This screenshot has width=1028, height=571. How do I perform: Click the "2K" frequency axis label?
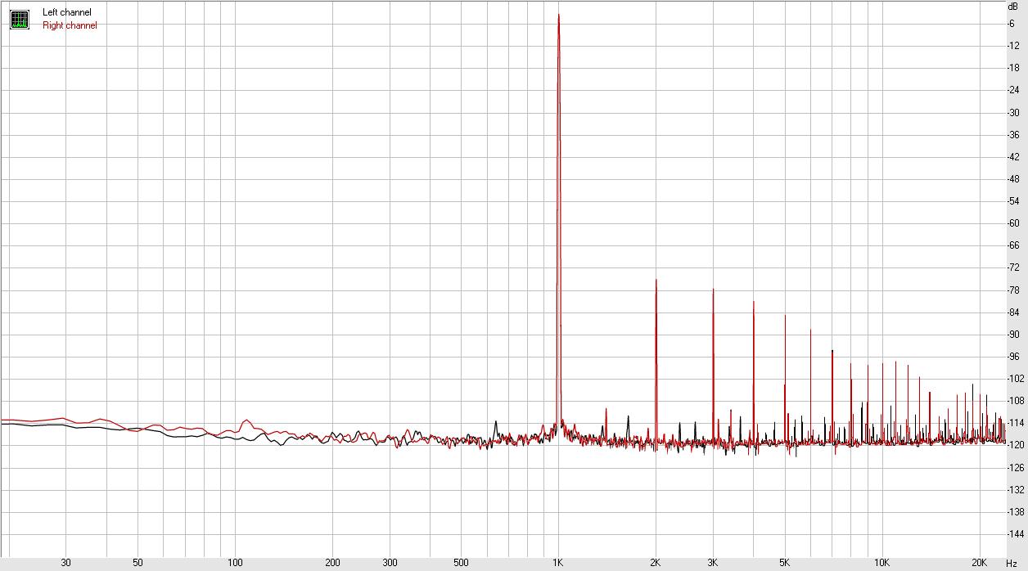pos(656,563)
